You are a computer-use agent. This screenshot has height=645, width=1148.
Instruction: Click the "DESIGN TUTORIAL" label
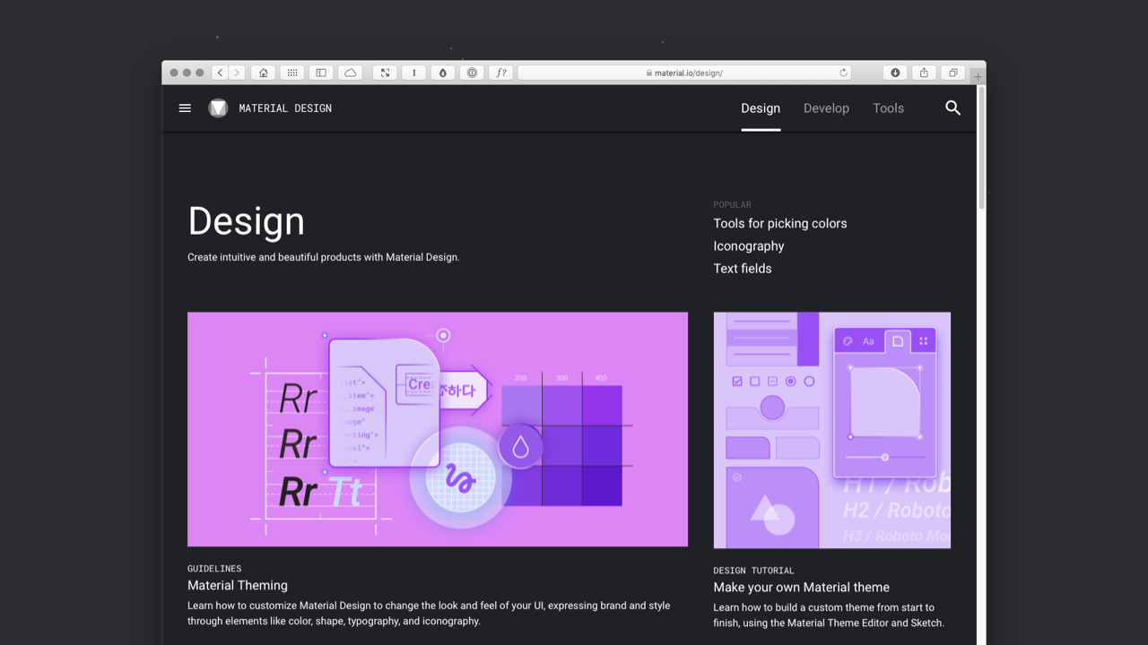(x=753, y=571)
